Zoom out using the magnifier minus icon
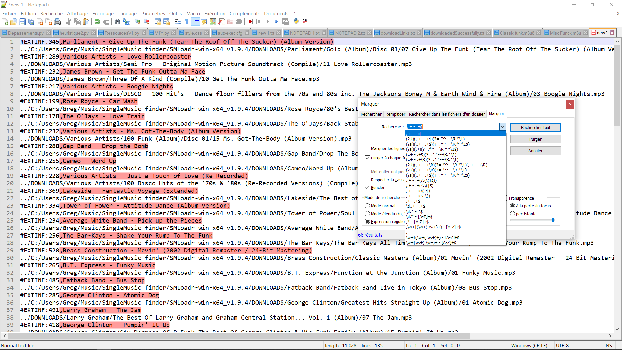The image size is (622, 350). tap(146, 22)
